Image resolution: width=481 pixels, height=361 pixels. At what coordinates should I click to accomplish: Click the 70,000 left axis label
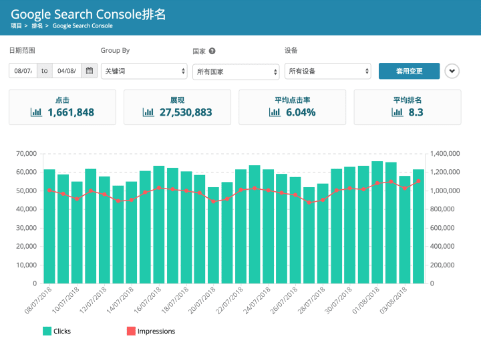26,154
